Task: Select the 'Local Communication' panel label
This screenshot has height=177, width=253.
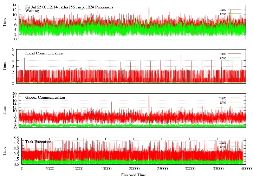Action: pyautogui.click(x=44, y=53)
